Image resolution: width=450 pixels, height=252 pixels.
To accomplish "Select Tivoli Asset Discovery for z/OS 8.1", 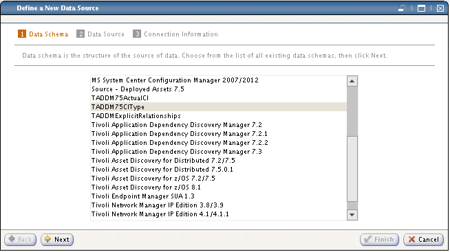I will point(218,187).
